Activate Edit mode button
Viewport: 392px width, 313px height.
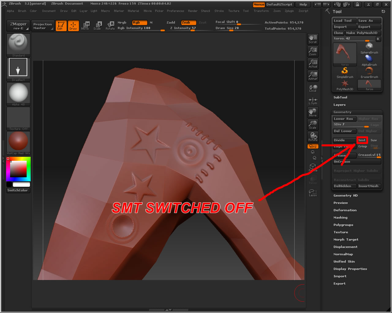pos(61,26)
